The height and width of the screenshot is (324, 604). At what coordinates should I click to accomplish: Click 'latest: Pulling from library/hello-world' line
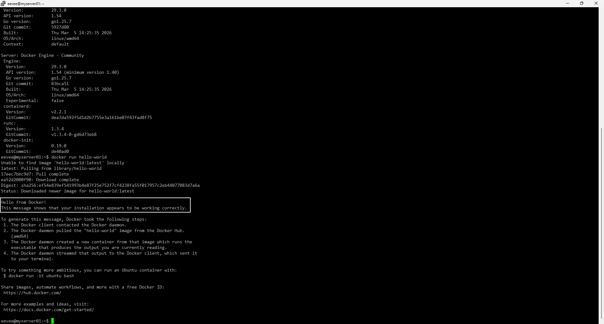(51, 168)
